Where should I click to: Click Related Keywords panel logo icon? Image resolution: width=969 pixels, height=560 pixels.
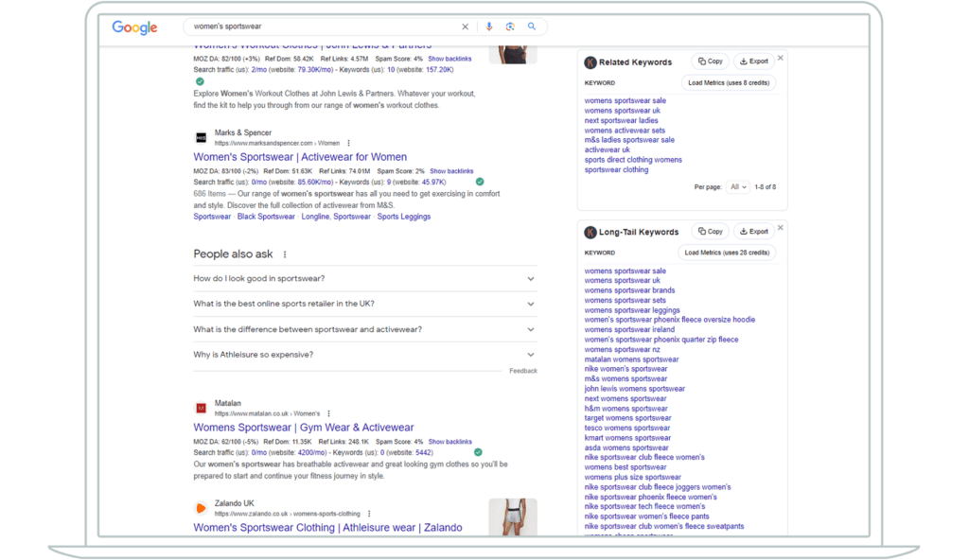tap(590, 62)
